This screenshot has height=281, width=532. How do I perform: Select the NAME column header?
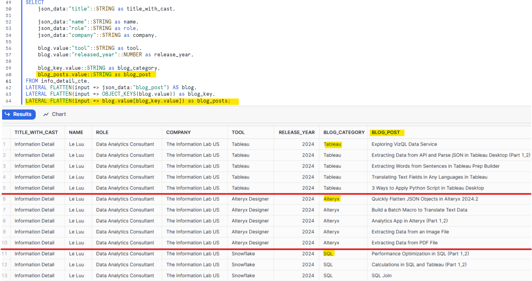(x=76, y=132)
